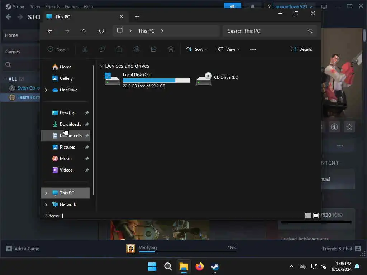Click the Share icon in Explorer toolbar
The image size is (367, 275).
(153, 49)
